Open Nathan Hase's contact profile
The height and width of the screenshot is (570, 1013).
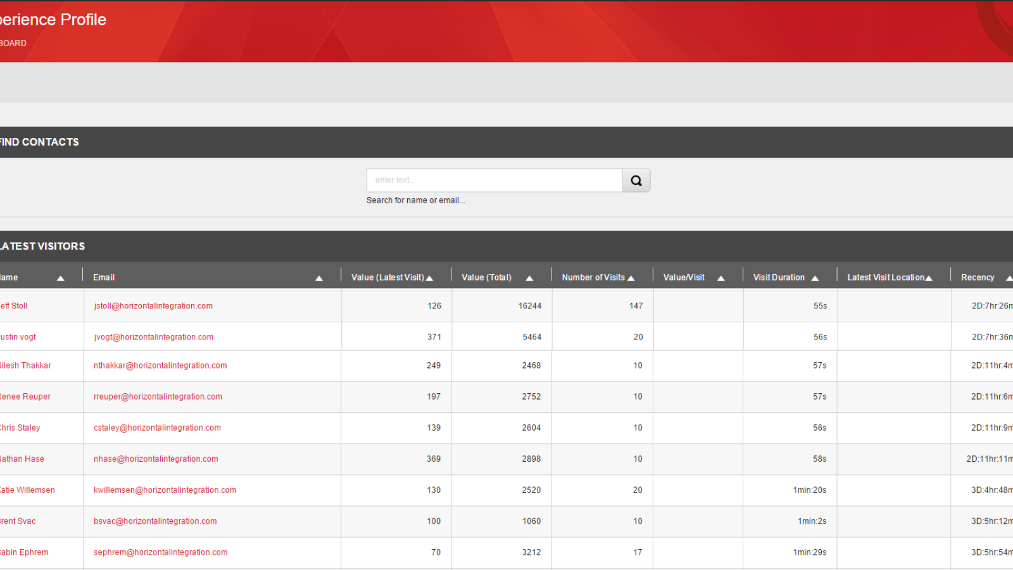[22, 459]
